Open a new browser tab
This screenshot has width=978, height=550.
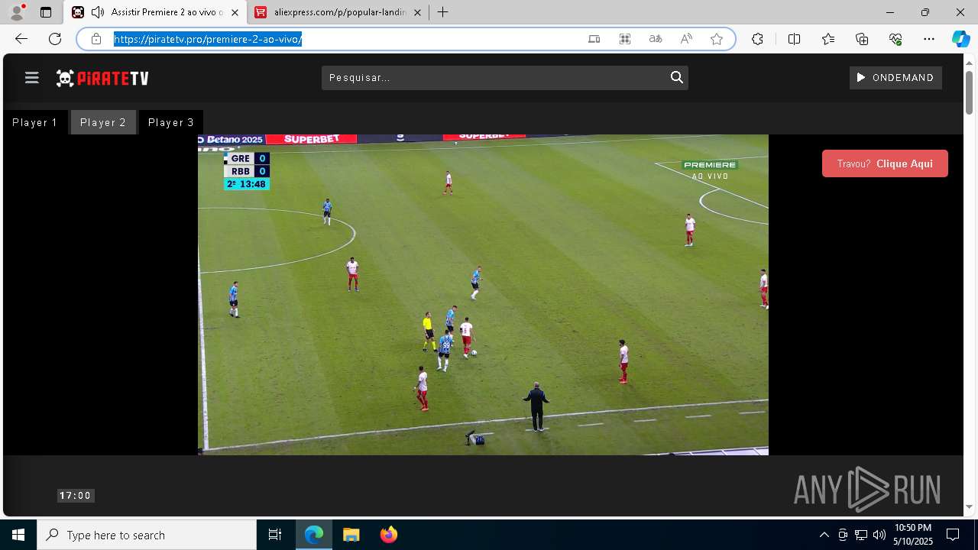coord(442,12)
